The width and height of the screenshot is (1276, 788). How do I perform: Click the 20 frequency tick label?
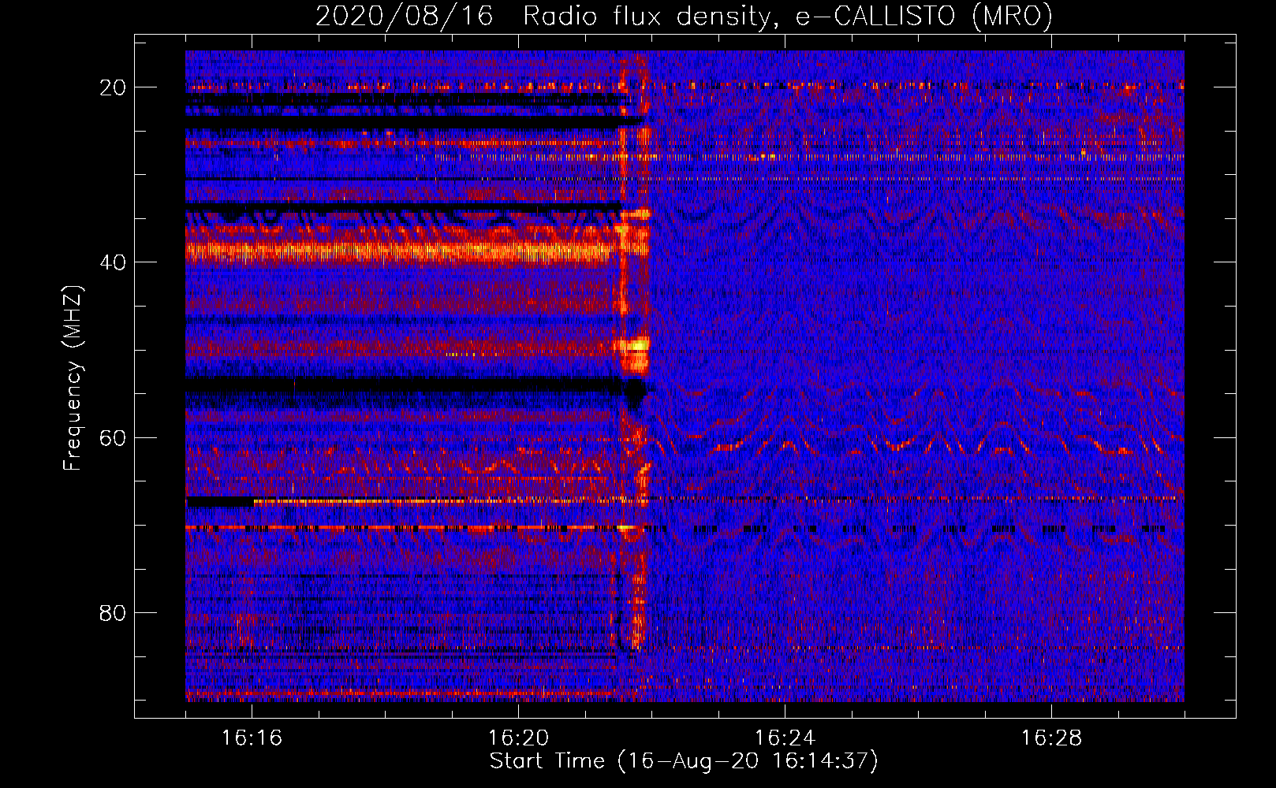click(x=113, y=87)
